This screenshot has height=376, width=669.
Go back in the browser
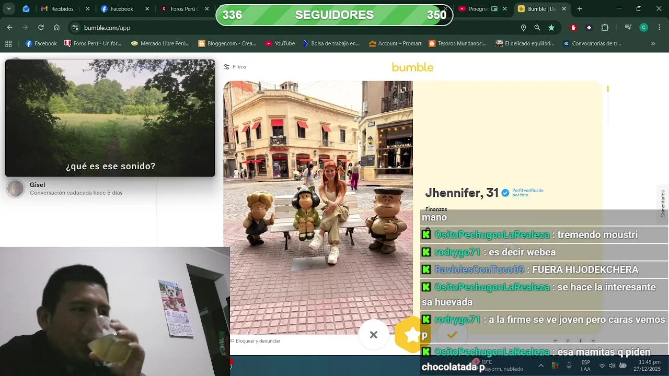click(9, 28)
